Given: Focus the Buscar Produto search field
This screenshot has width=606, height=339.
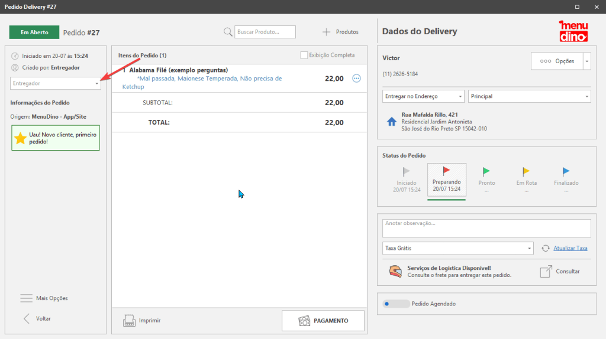Looking at the screenshot, I should [265, 32].
